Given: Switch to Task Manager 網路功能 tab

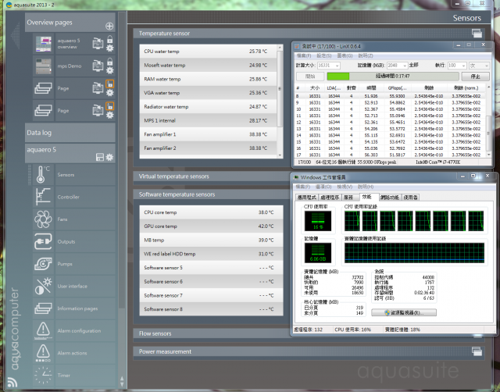Looking at the screenshot, I should (389, 198).
